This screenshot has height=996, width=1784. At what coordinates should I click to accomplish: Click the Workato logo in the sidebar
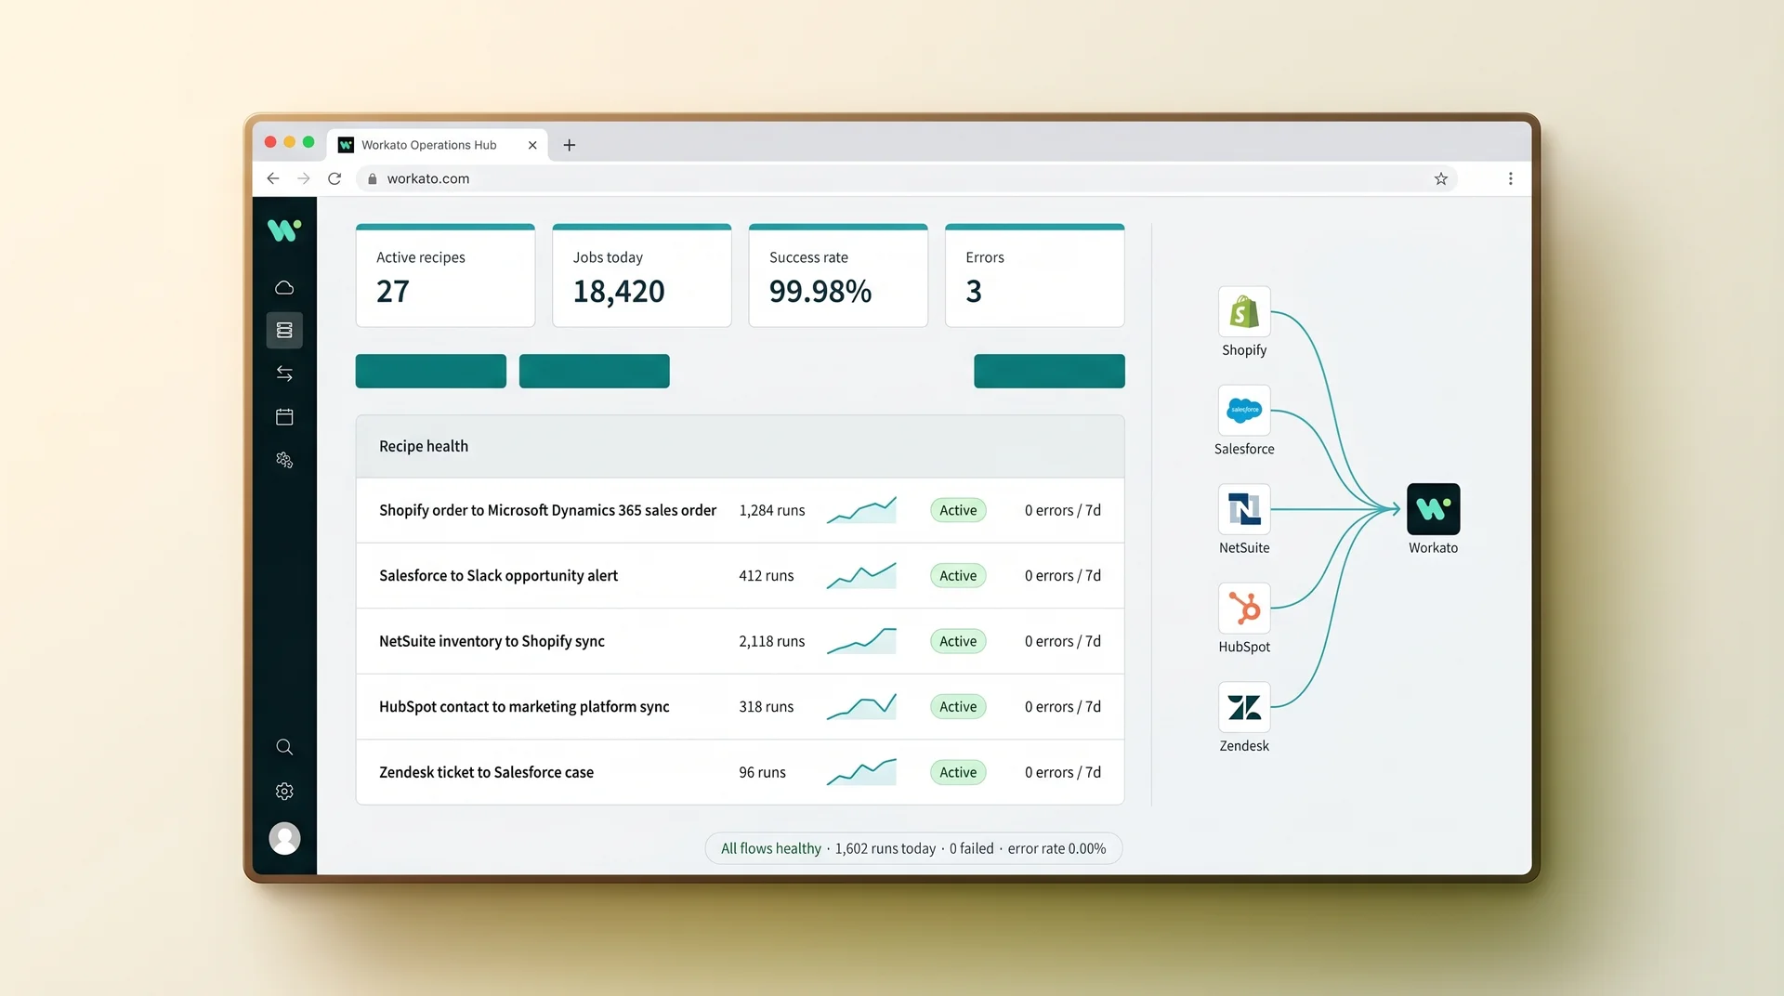(x=284, y=229)
